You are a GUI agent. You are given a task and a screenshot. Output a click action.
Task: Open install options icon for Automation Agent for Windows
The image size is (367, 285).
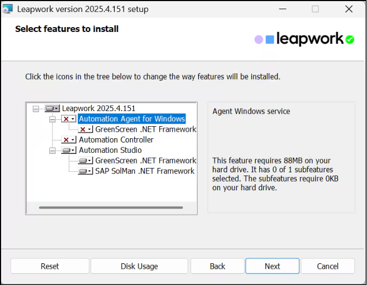(x=69, y=119)
